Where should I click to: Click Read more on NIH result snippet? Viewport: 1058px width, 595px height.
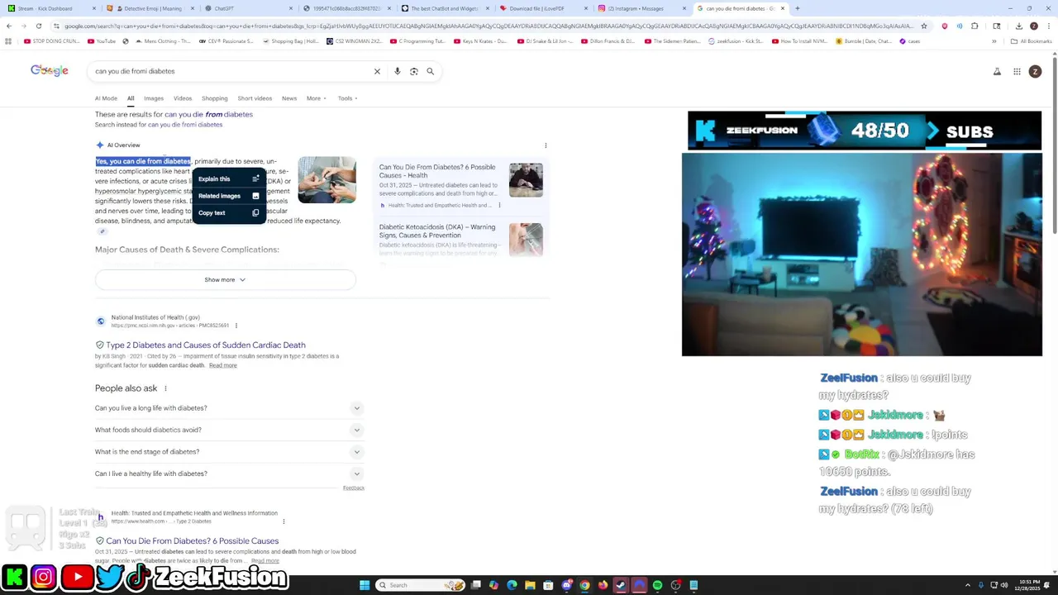[223, 365]
